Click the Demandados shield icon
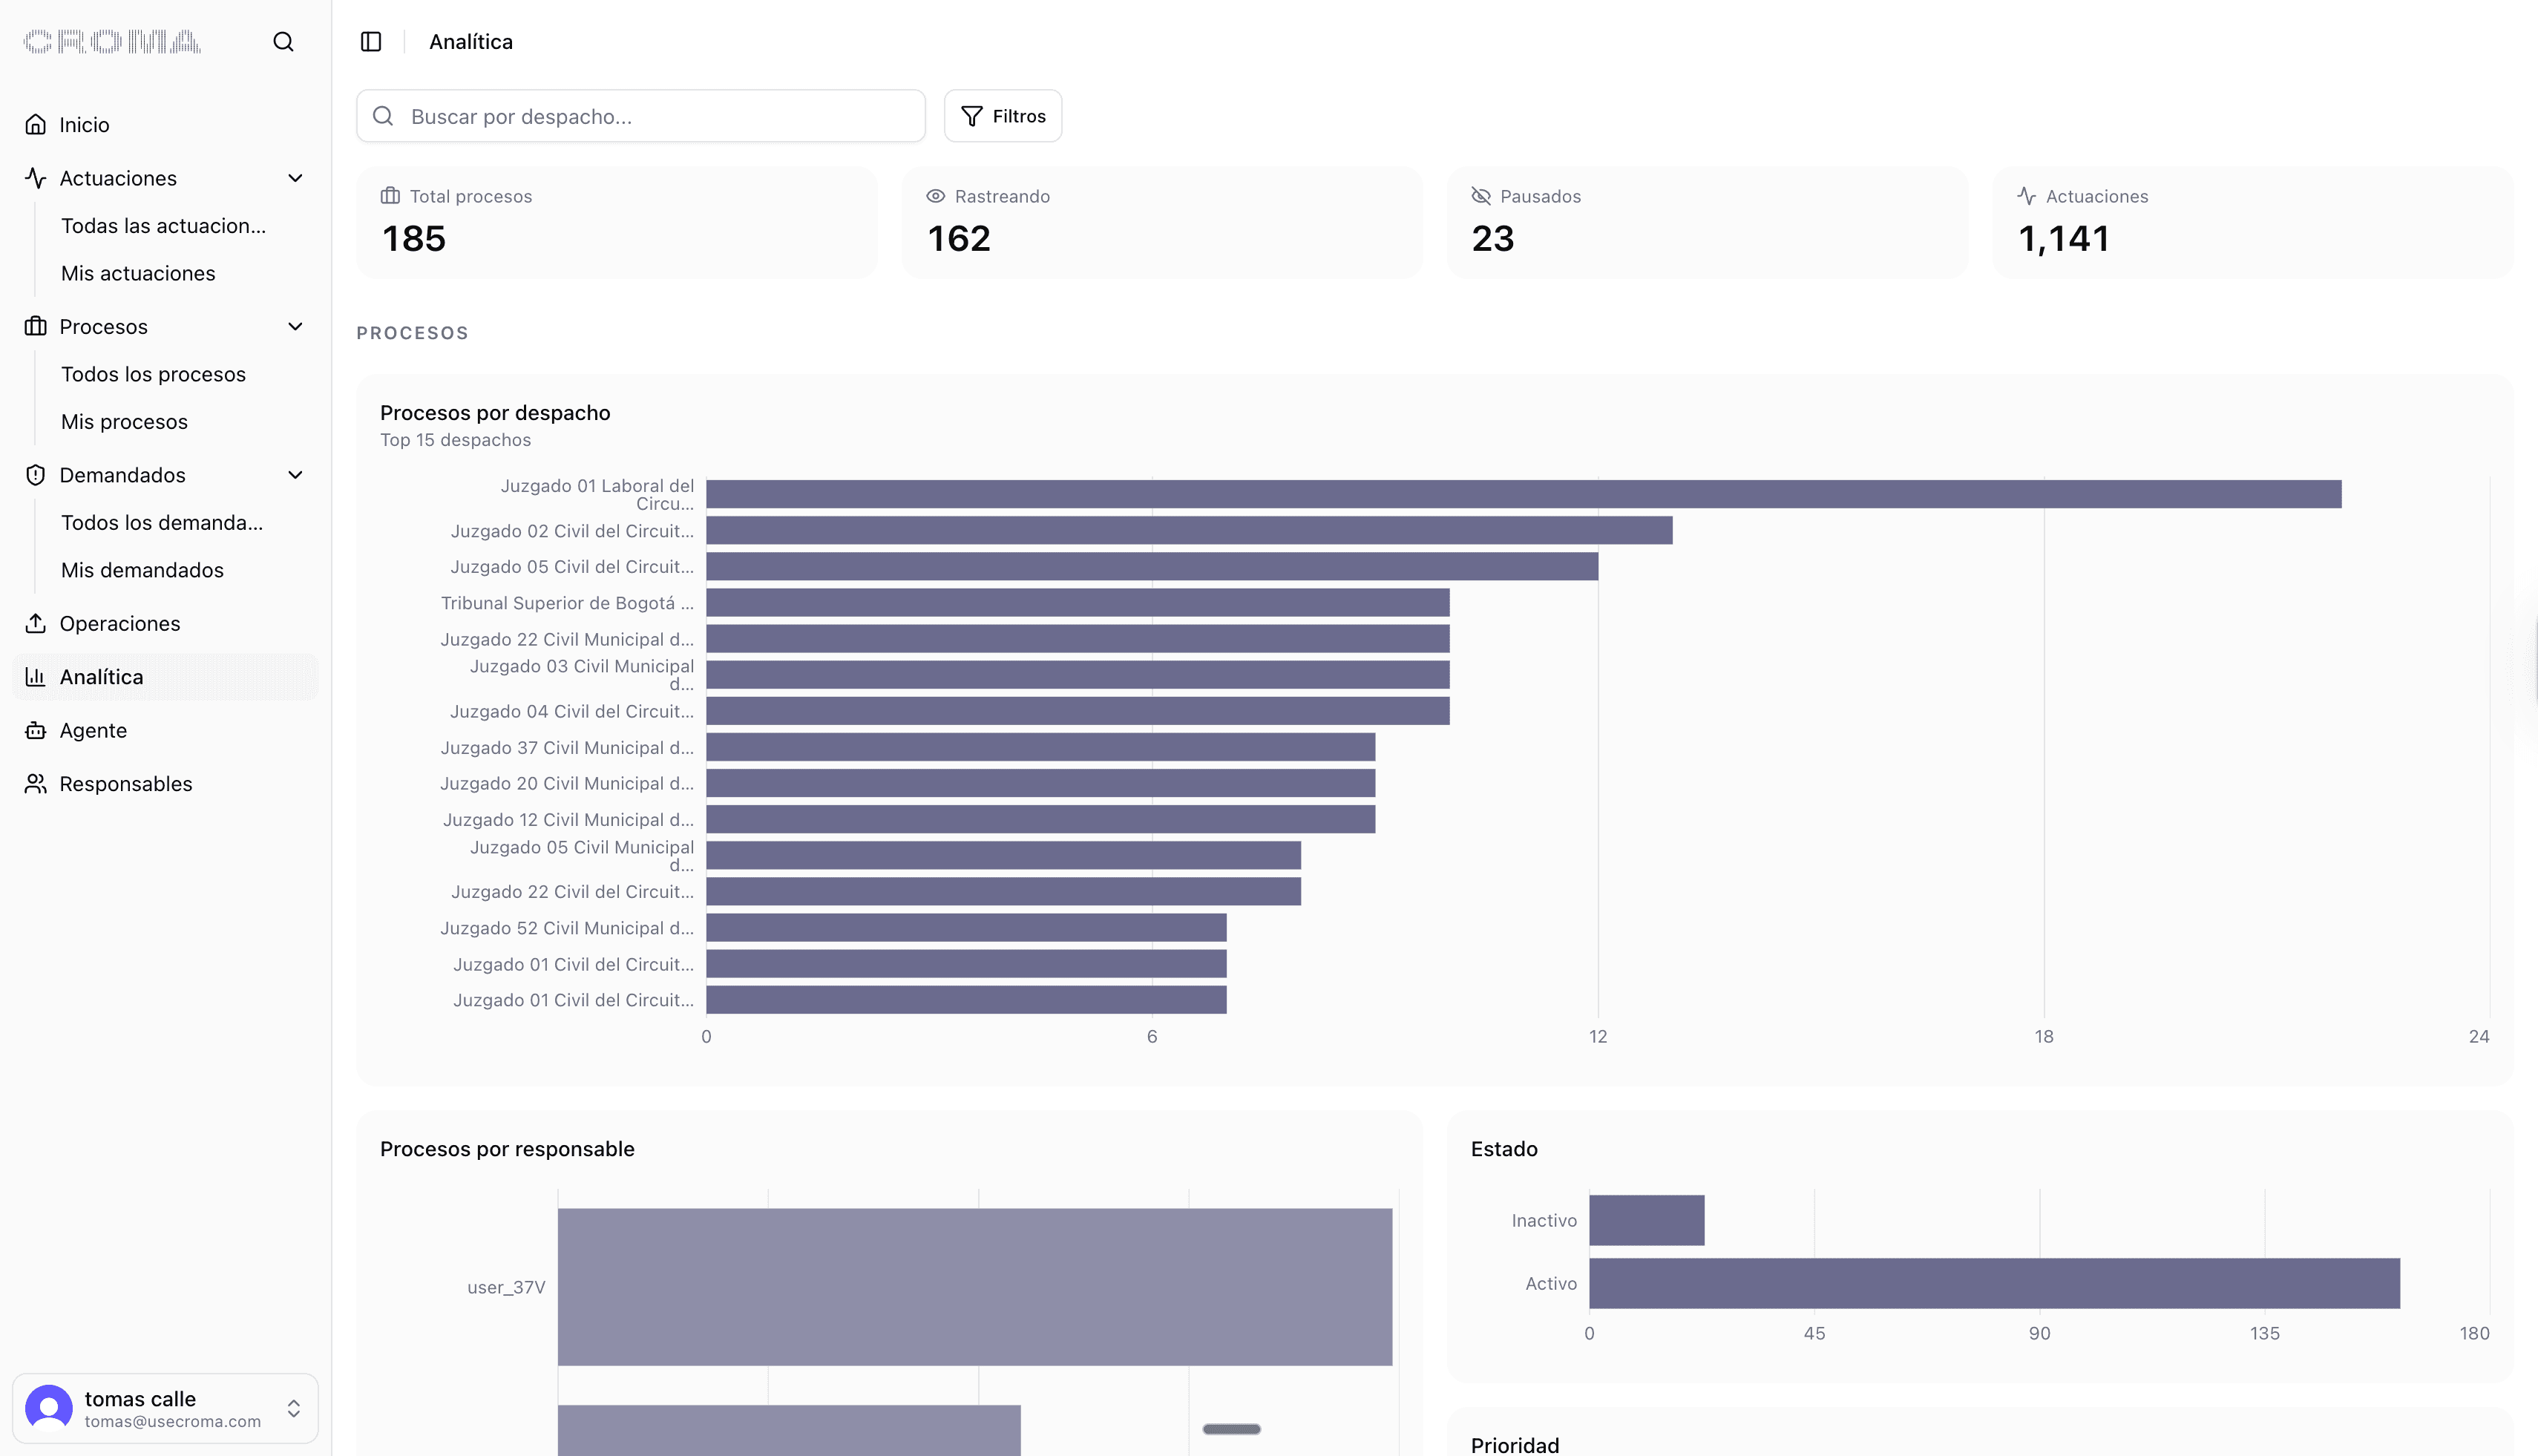This screenshot has width=2538, height=1456. tap(36, 475)
